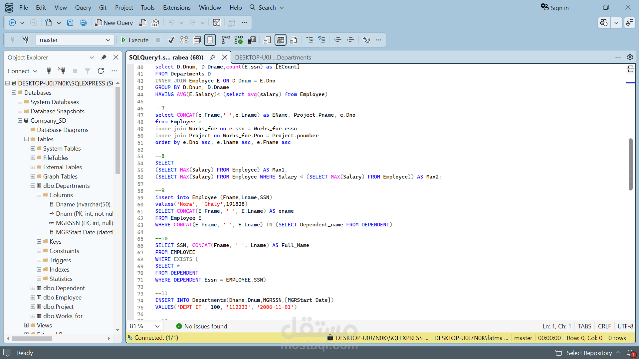This screenshot has width=639, height=359.
Task: Open the Query Options window icon
Action: (x=197, y=40)
